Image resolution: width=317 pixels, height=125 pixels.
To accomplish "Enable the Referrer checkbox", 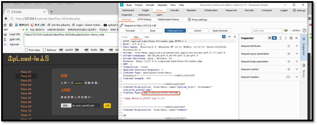I will (x=44, y=50).
